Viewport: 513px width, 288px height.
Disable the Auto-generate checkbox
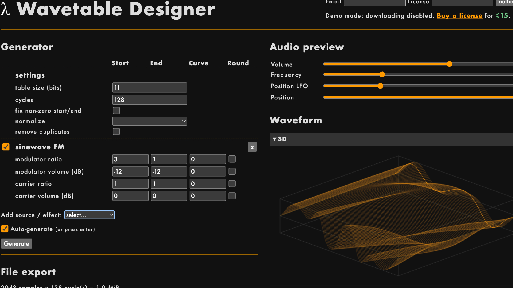pos(5,229)
